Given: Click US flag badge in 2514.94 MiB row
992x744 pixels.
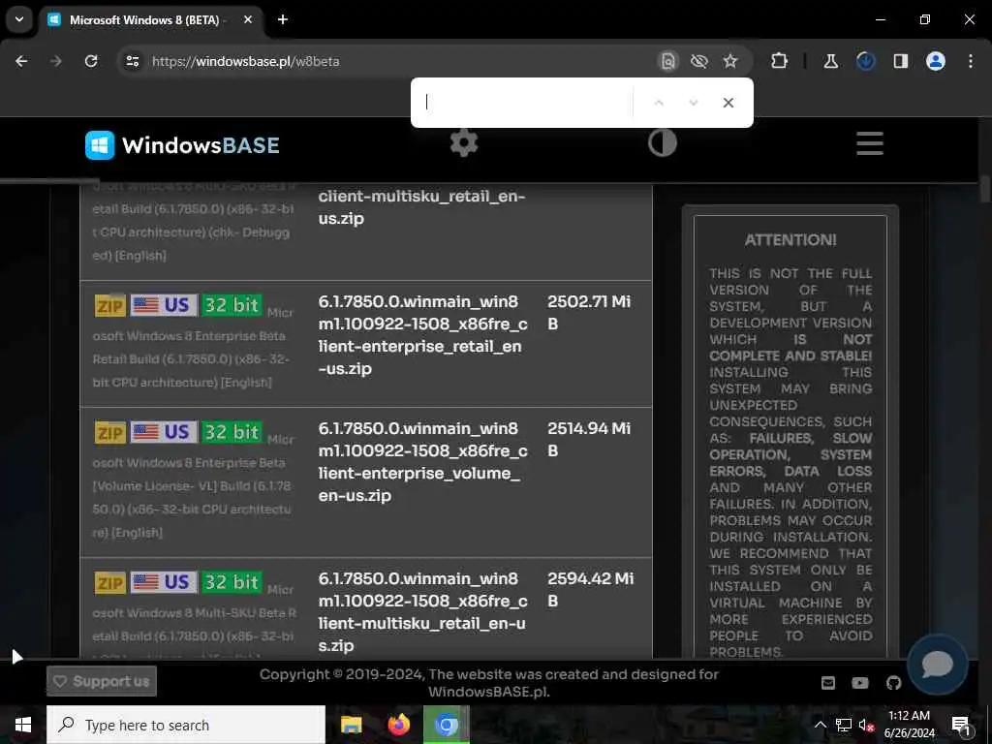Looking at the screenshot, I should (164, 433).
